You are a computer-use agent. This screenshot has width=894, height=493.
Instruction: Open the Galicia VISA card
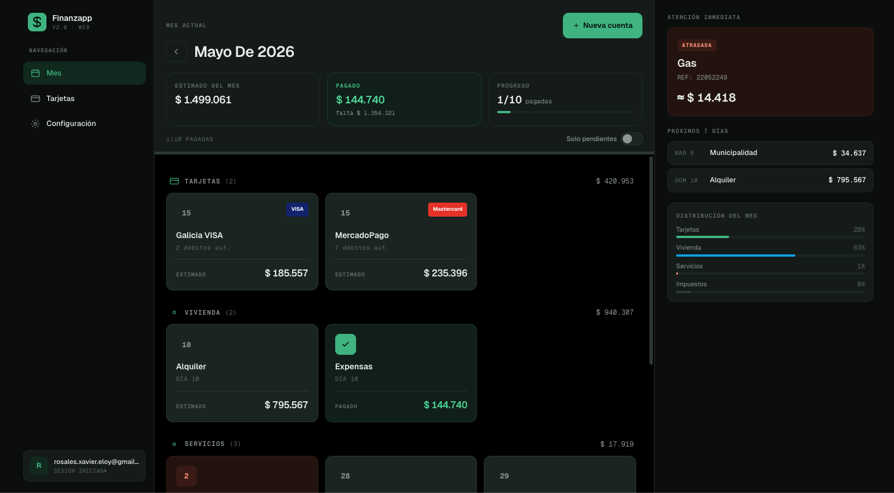[242, 242]
